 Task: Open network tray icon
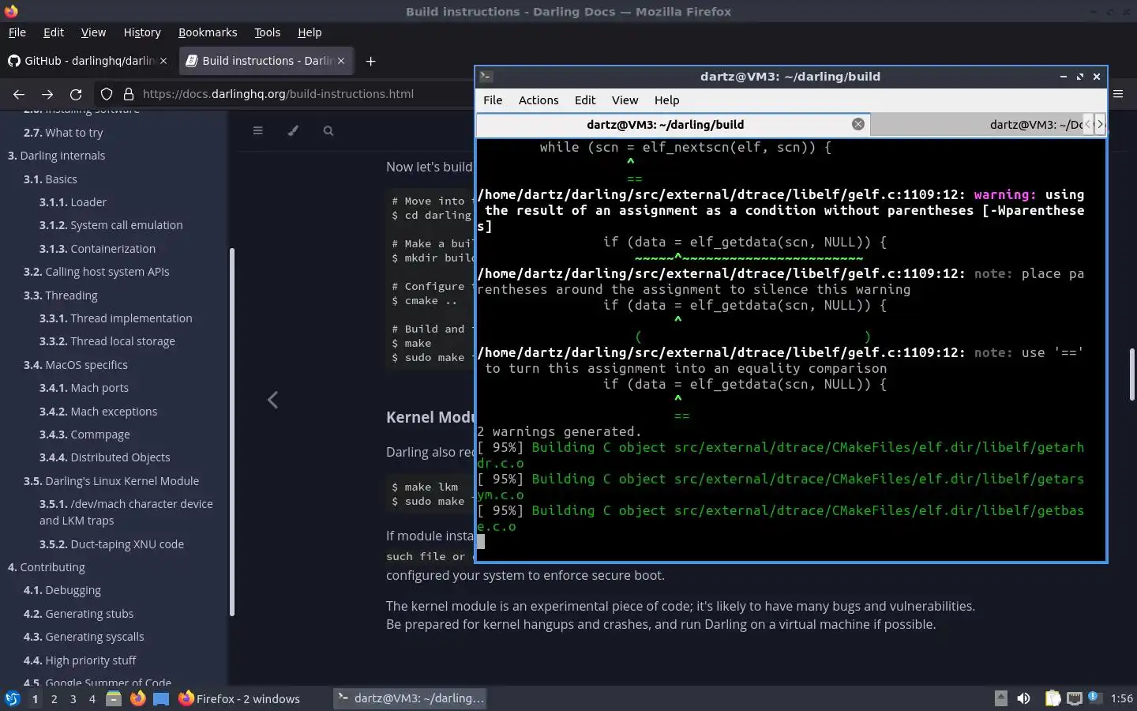pyautogui.click(x=1074, y=698)
